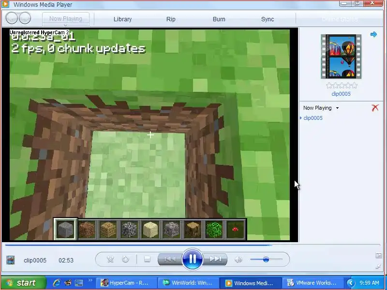The width and height of the screenshot is (387, 290).
Task: Click the hot-air balloon clip thumbnail
Action: click(x=341, y=57)
